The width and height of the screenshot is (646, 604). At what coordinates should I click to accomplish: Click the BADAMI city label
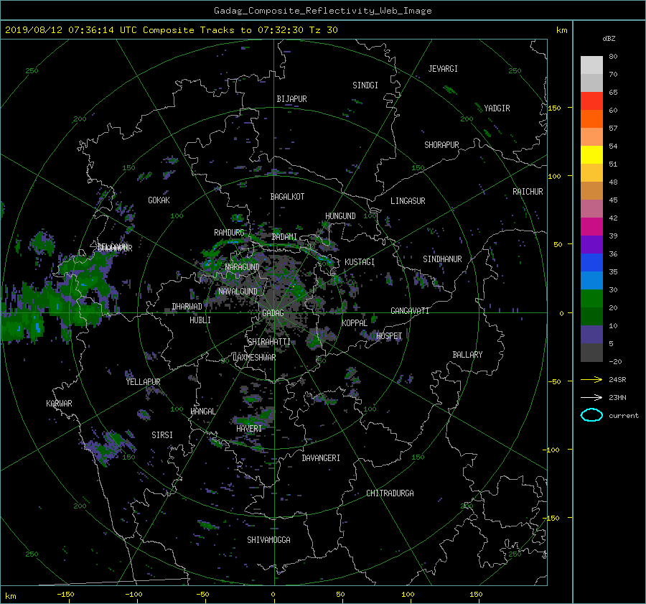[284, 237]
